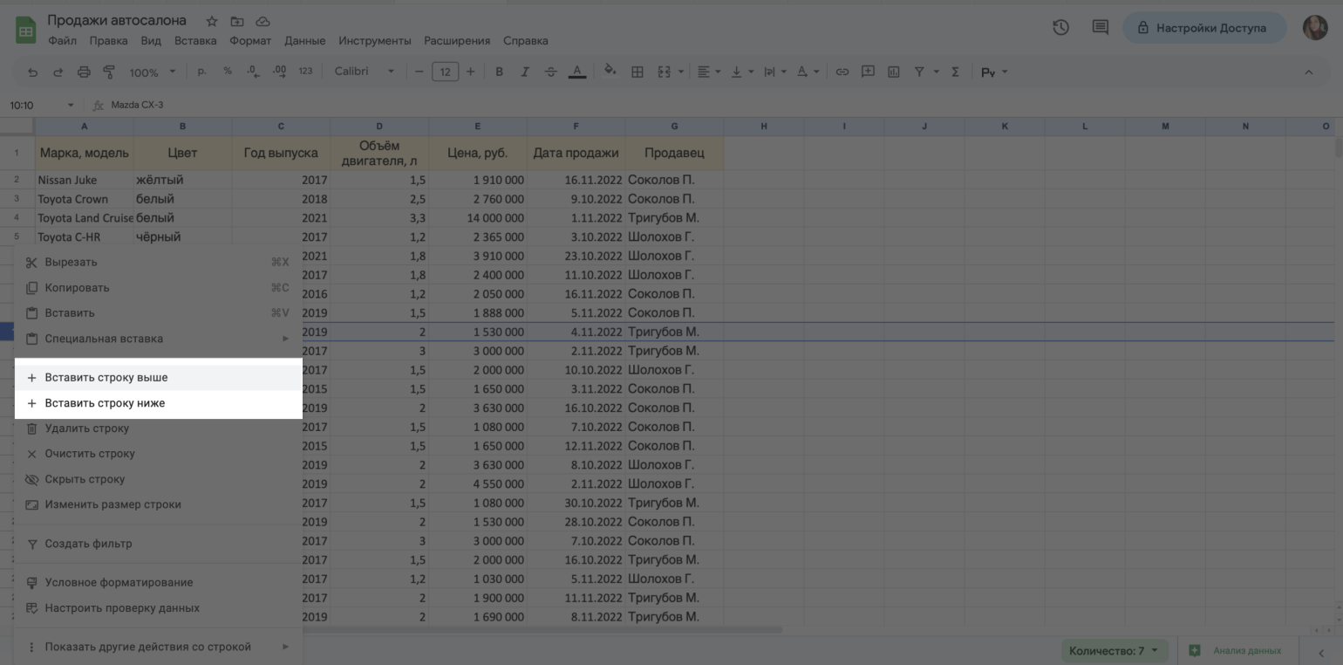
Task: Click the cell borders icon
Action: click(x=637, y=72)
